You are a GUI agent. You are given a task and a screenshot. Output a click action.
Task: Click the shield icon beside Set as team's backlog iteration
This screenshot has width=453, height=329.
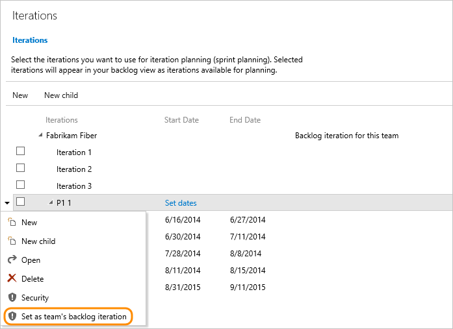pos(12,316)
